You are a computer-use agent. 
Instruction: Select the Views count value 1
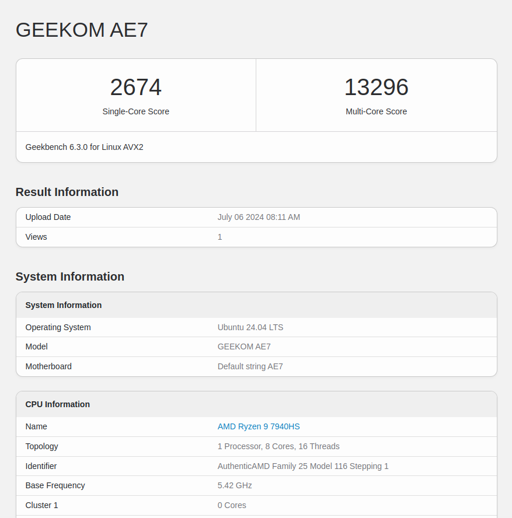(x=220, y=237)
